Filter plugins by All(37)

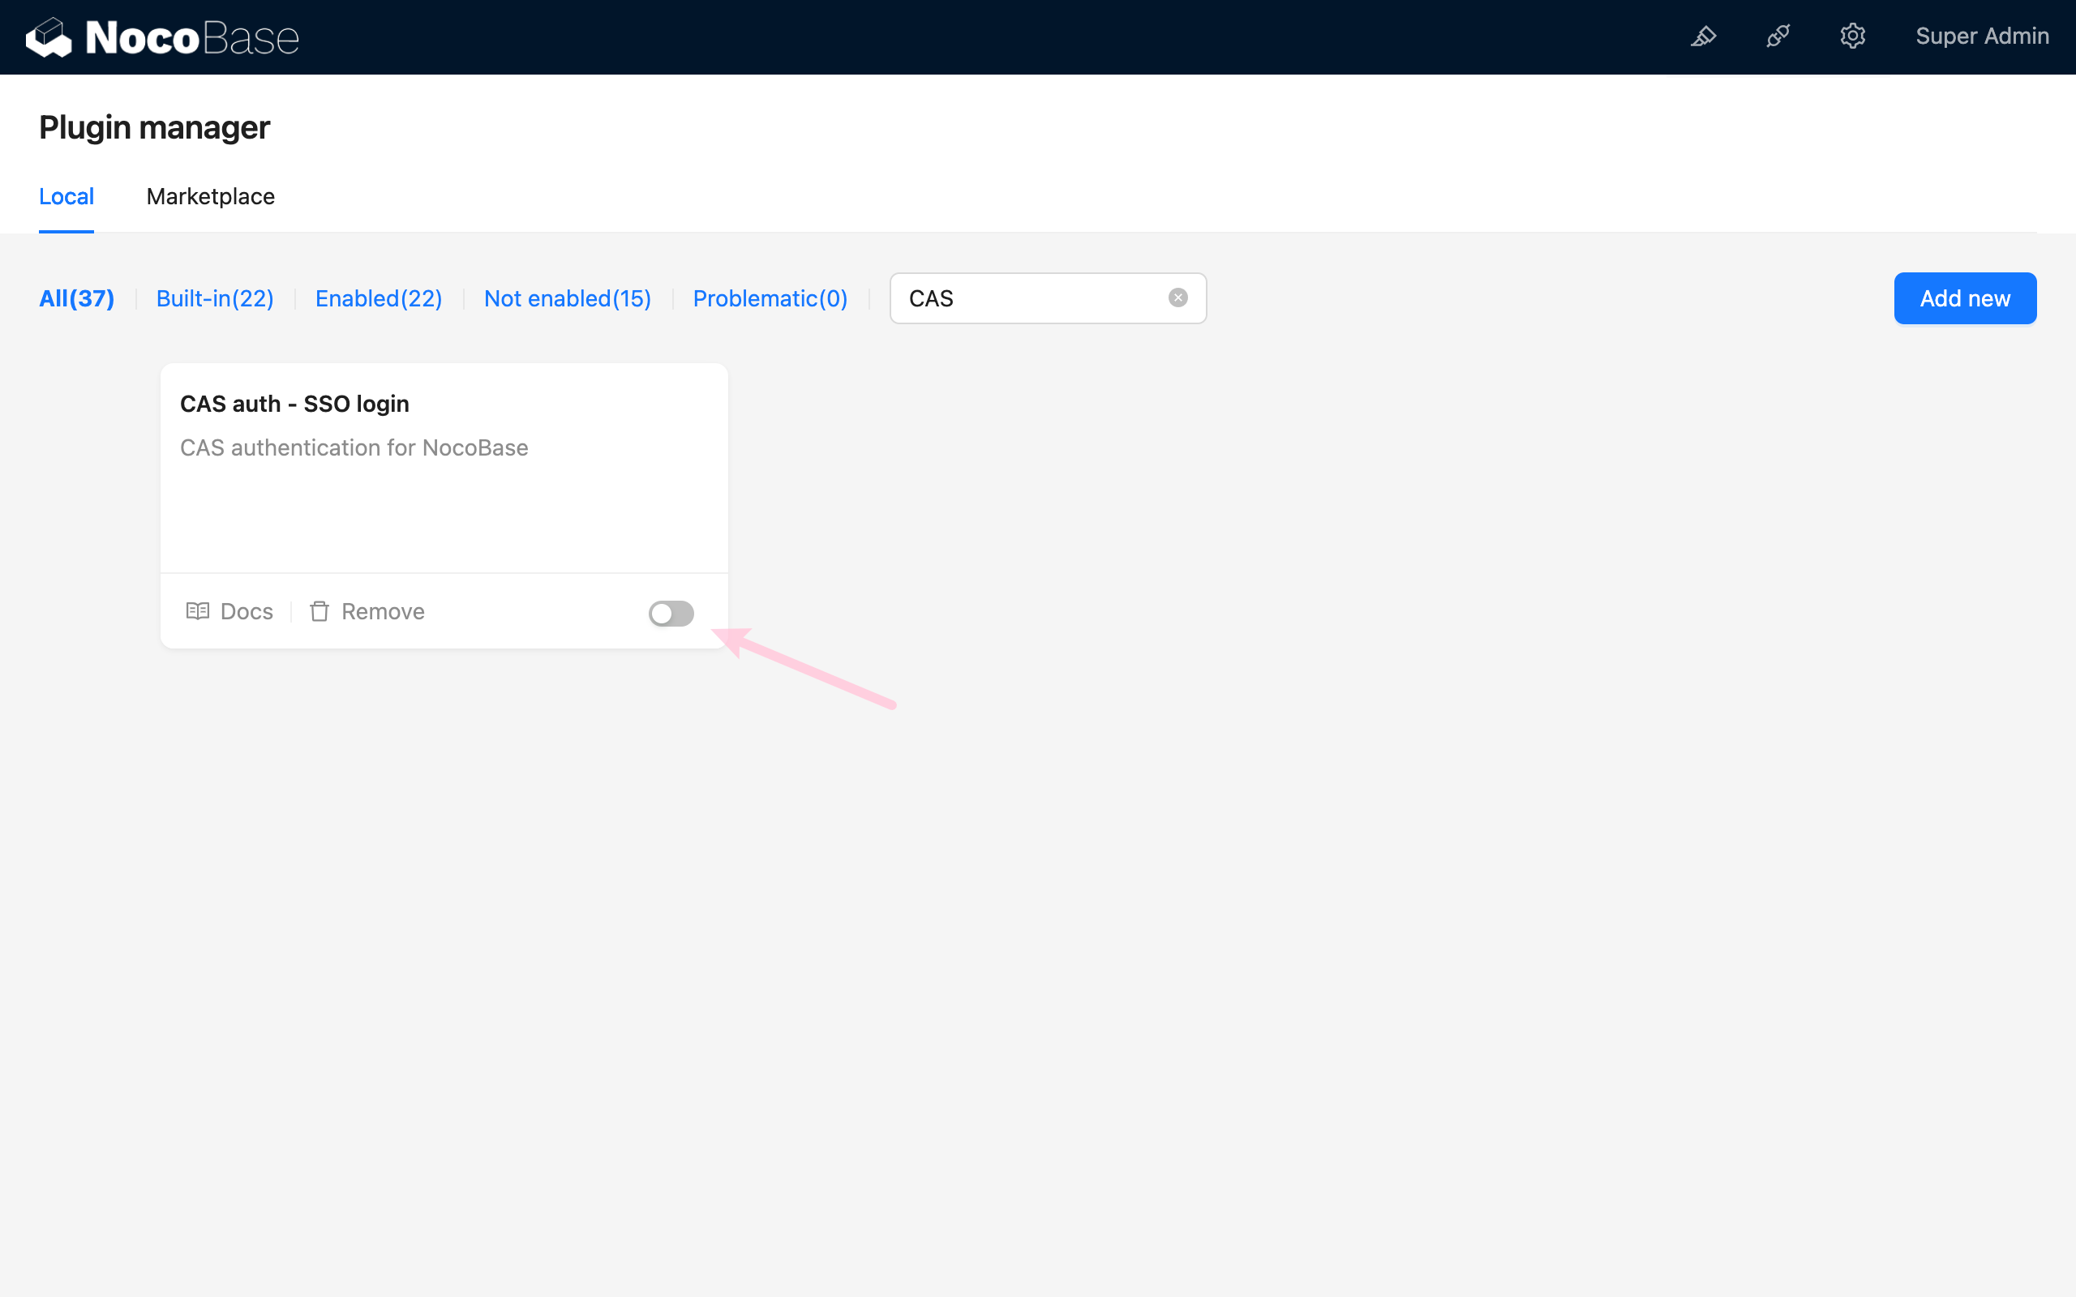(76, 298)
